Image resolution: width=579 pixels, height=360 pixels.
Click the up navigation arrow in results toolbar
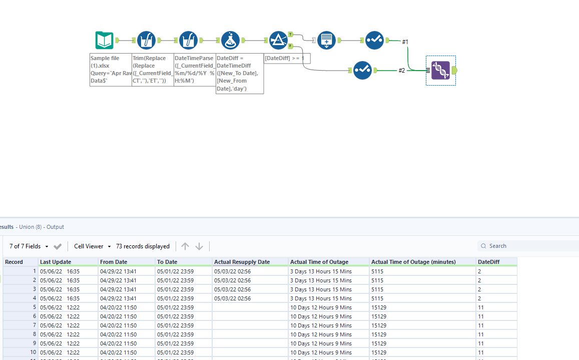tap(185, 246)
